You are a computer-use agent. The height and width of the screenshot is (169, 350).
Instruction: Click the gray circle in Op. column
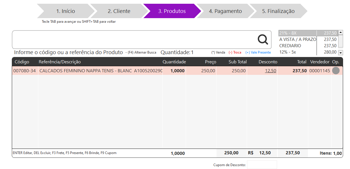(336, 71)
